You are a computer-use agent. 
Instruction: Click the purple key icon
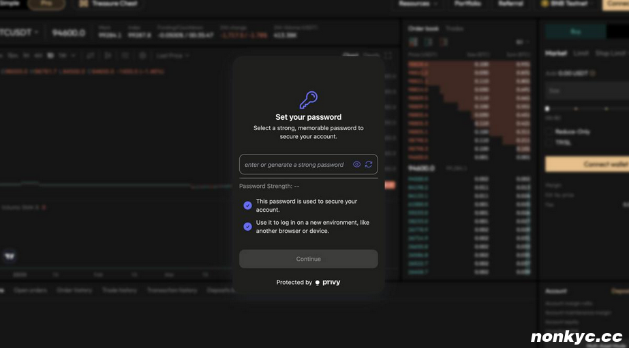point(308,100)
